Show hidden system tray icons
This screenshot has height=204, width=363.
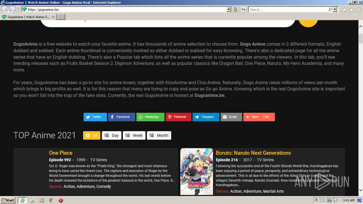(316, 200)
